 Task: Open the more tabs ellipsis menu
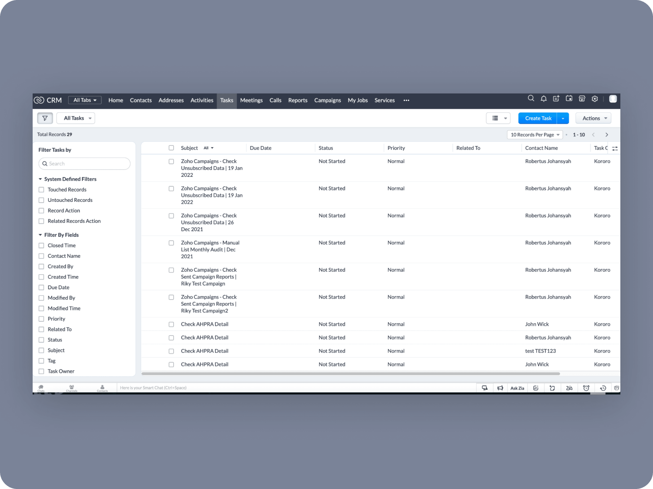tap(406, 100)
